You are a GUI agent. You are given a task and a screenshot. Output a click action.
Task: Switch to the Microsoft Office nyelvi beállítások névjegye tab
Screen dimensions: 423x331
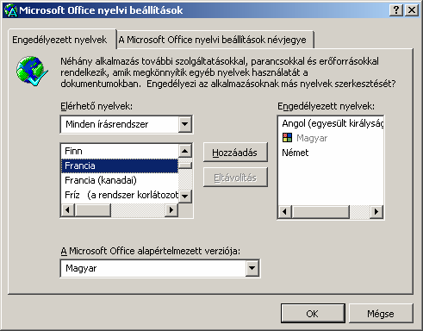[215, 40]
